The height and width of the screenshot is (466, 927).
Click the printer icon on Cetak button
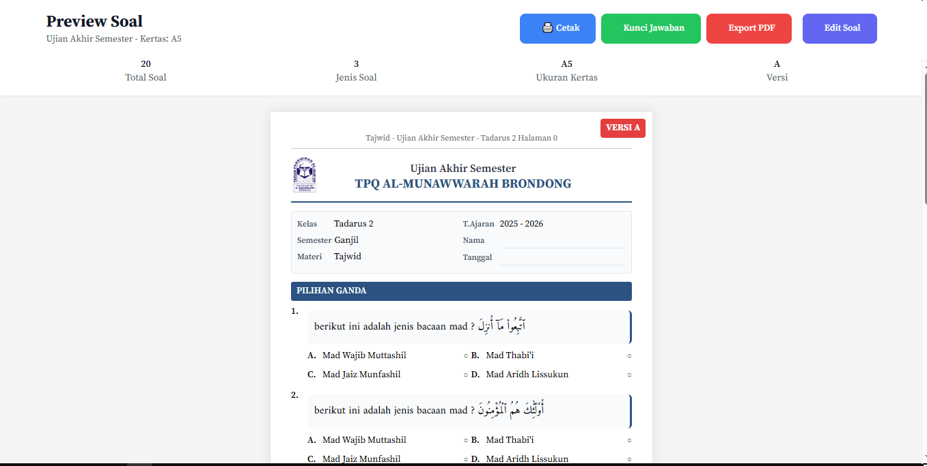(547, 28)
